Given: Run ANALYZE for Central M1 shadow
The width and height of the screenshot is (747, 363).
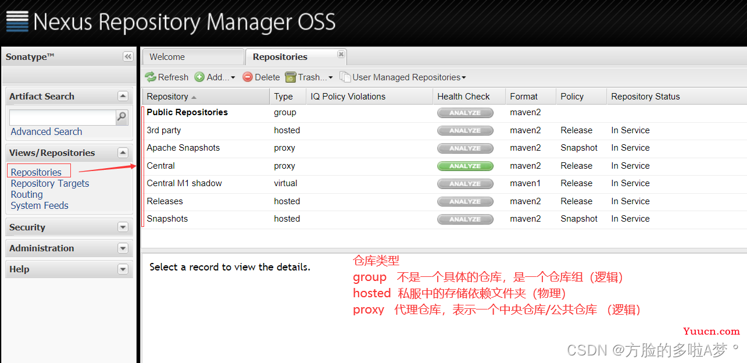Looking at the screenshot, I should coord(465,184).
